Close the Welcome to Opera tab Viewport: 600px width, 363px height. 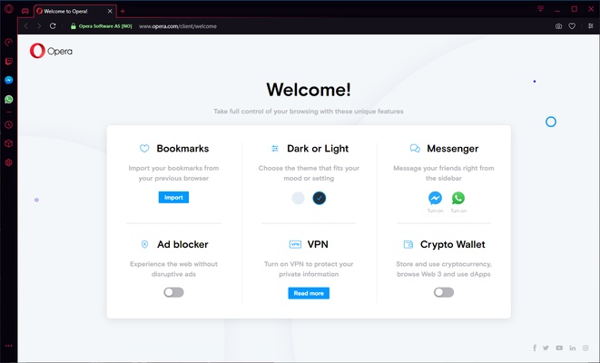click(x=110, y=11)
